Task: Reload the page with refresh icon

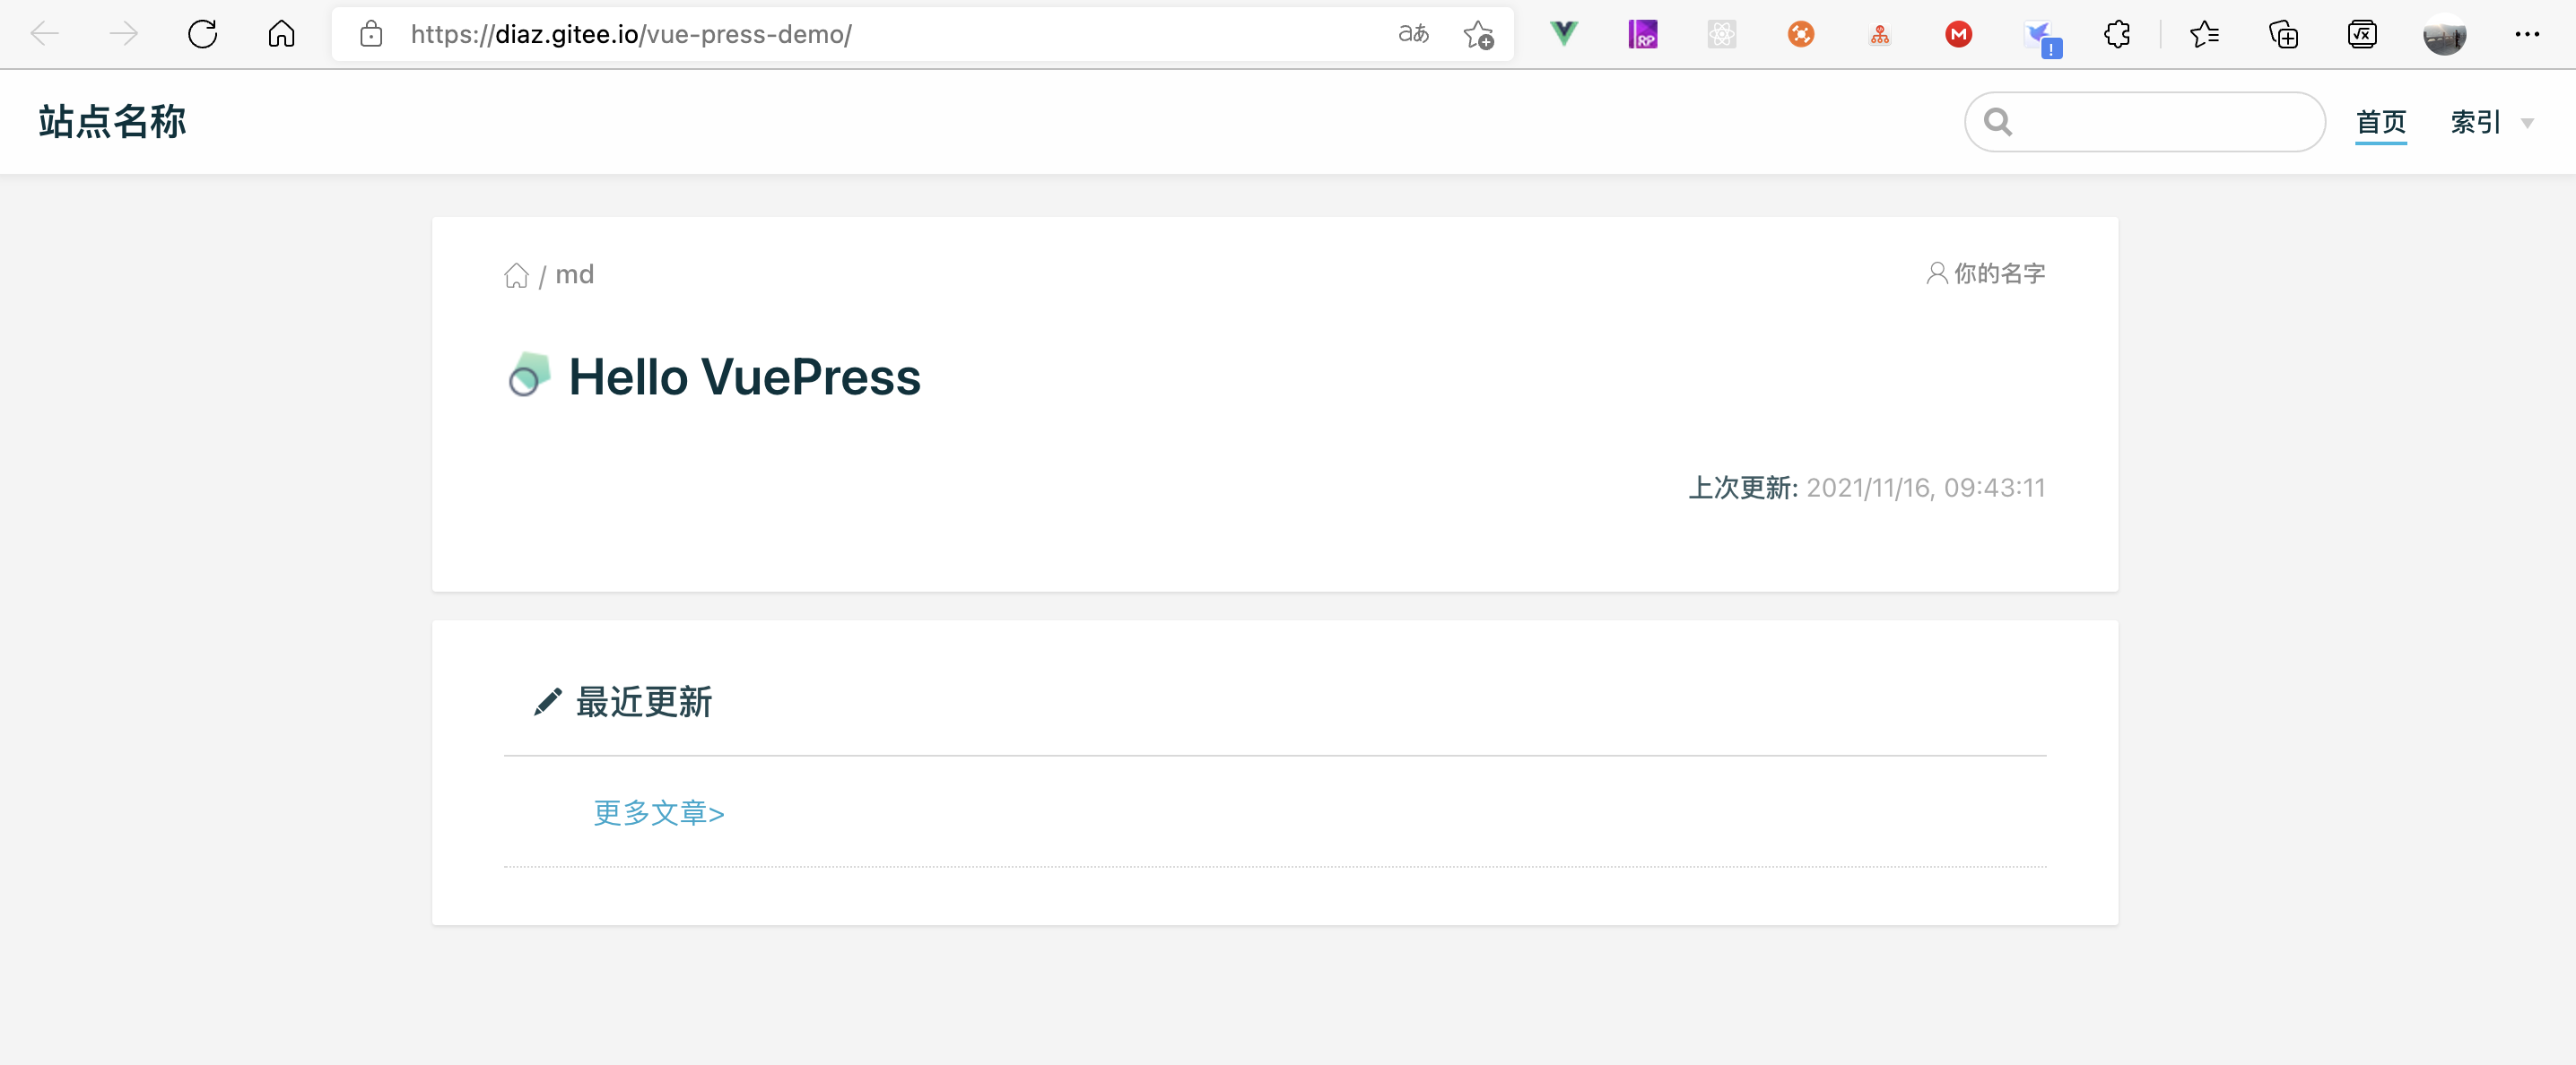Action: tap(203, 34)
